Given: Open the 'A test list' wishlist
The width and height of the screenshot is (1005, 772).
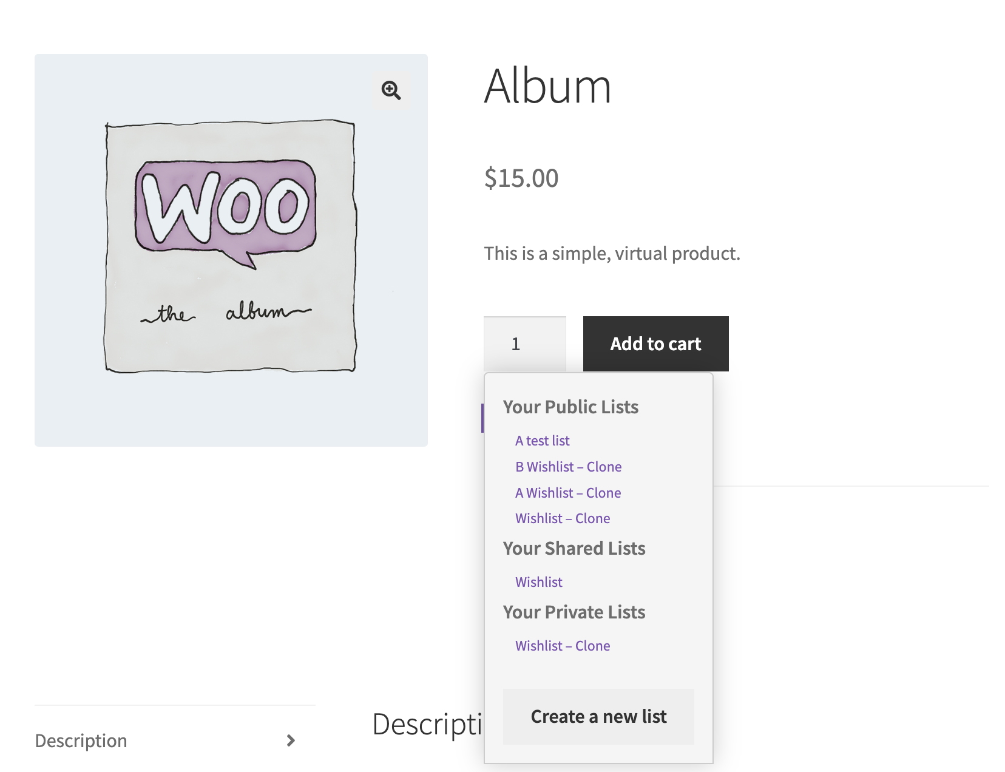Looking at the screenshot, I should pos(542,441).
